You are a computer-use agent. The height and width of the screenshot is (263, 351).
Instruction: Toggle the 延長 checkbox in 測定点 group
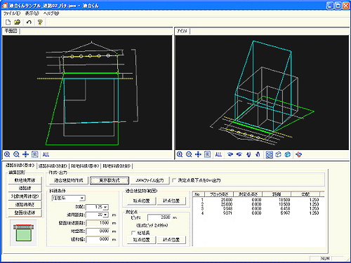(x=133, y=233)
